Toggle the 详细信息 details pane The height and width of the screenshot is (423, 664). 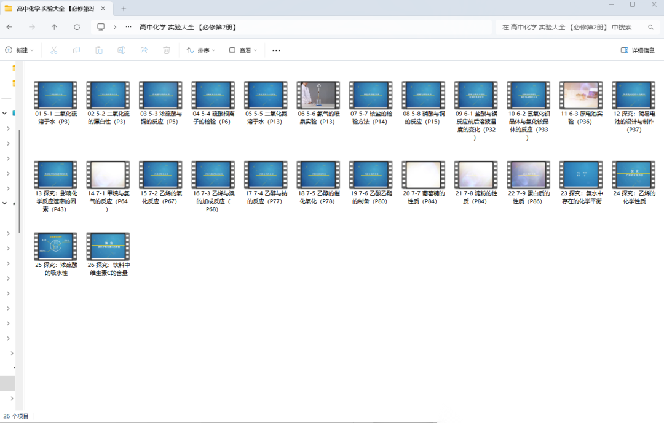[638, 50]
